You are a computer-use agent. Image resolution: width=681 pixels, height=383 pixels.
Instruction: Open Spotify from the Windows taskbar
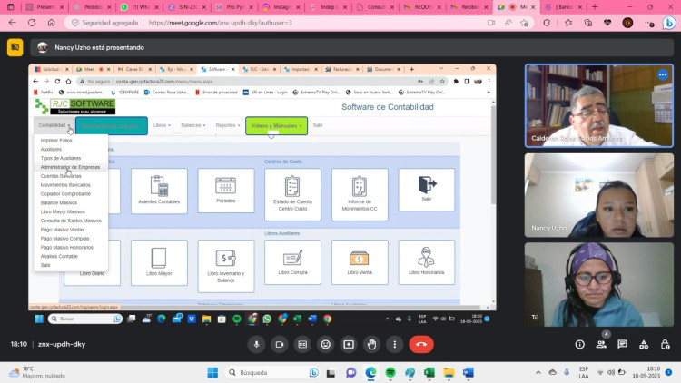pos(390,373)
